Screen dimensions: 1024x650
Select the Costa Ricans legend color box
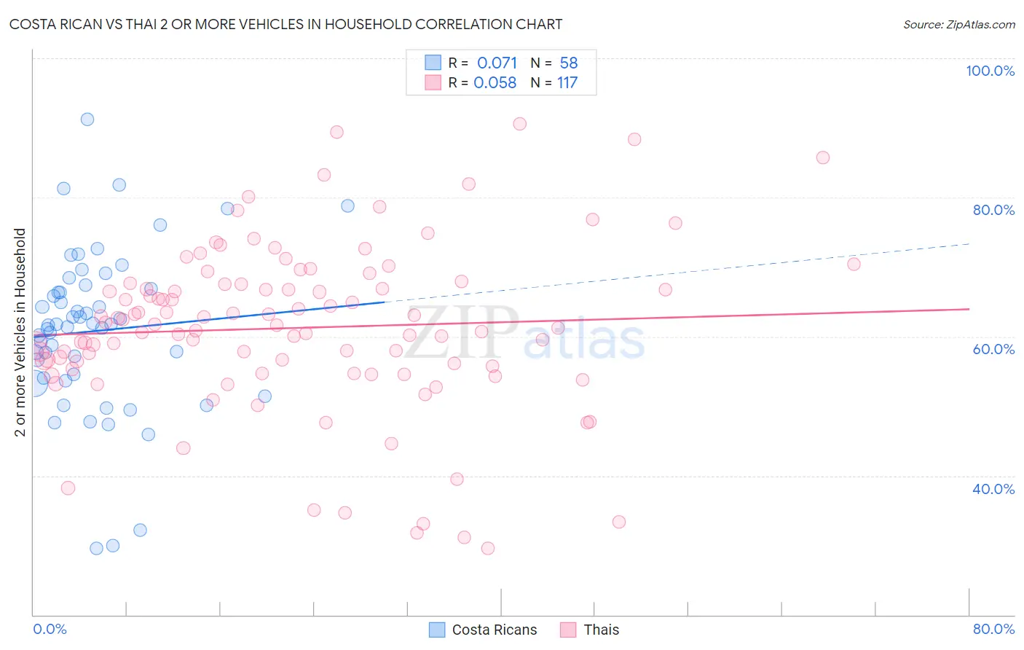point(437,630)
